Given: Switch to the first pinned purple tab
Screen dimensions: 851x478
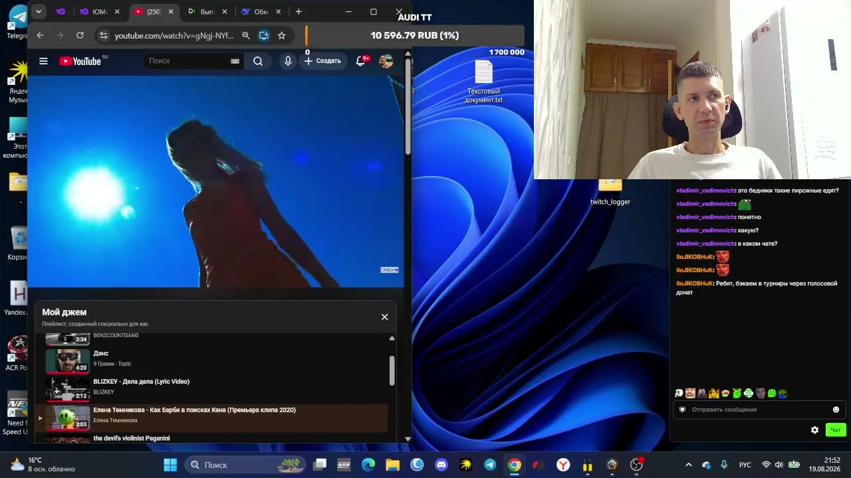Looking at the screenshot, I should coord(61,11).
